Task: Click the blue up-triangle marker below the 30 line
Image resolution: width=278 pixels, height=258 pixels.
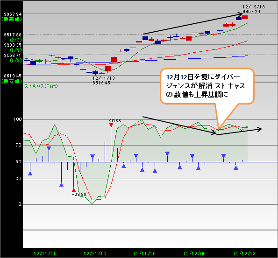Action: coord(61,185)
